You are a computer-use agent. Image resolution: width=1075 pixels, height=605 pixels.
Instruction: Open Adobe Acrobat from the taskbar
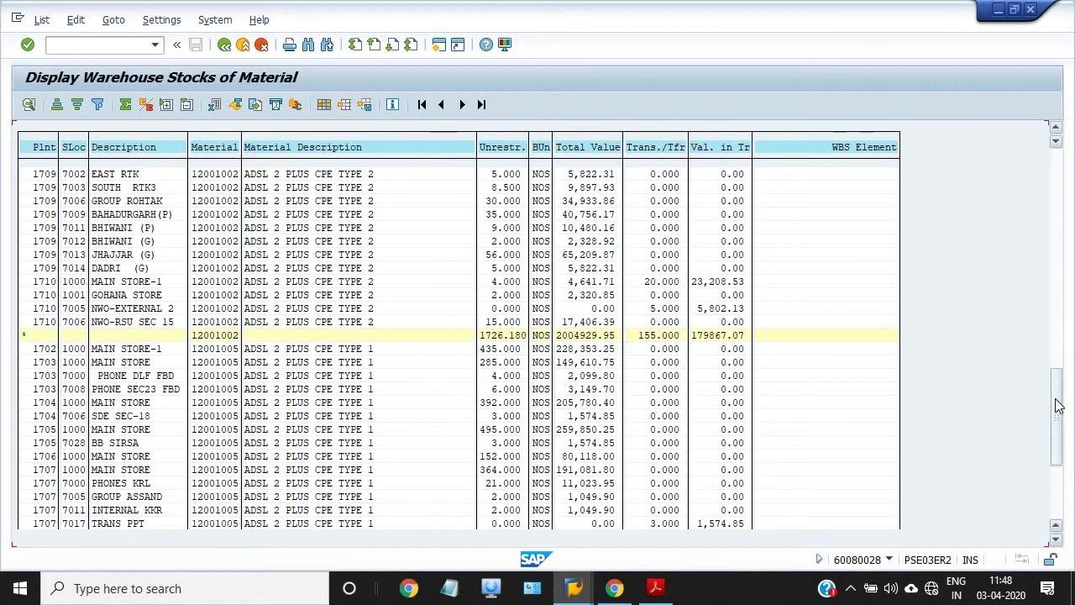(655, 588)
